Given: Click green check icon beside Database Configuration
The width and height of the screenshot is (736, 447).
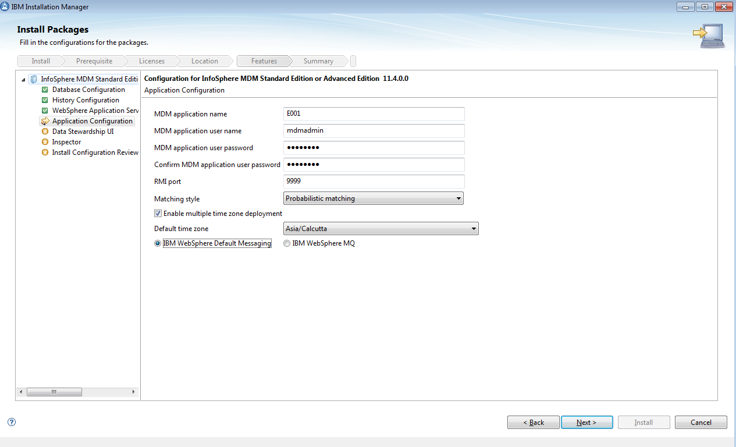Looking at the screenshot, I should point(45,90).
